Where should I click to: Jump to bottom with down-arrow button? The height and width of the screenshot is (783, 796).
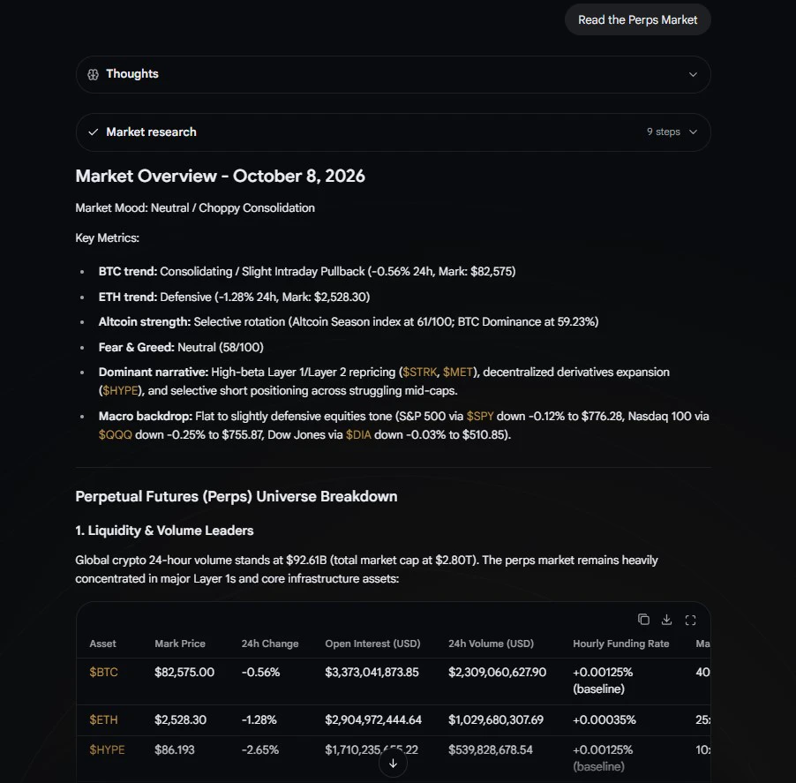393,764
